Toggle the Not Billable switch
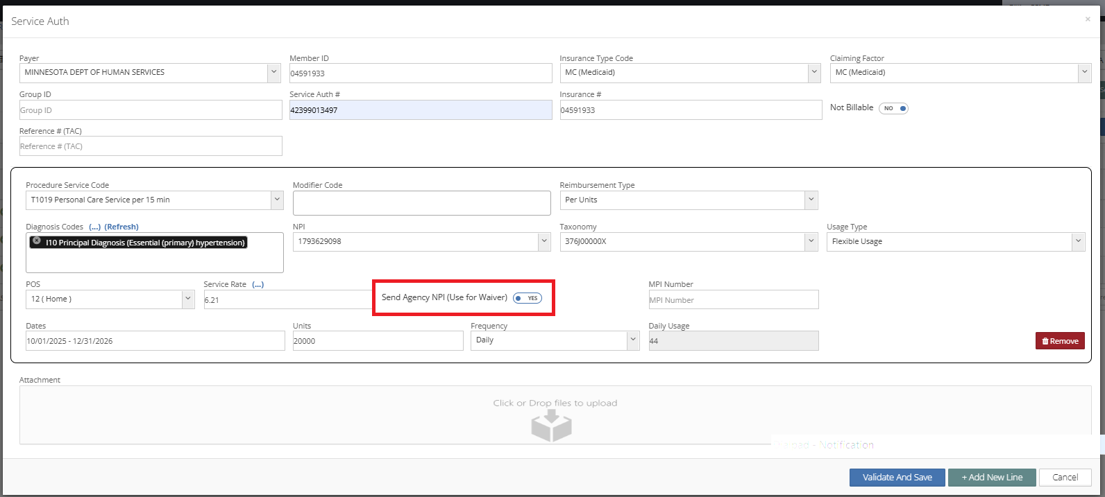Viewport: 1105px width, 497px height. 893,108
